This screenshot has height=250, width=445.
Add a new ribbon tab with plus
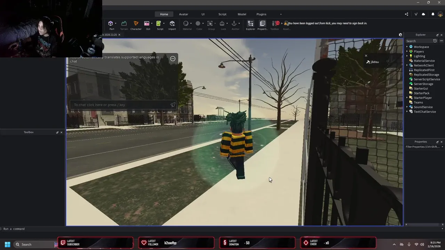pos(281,14)
